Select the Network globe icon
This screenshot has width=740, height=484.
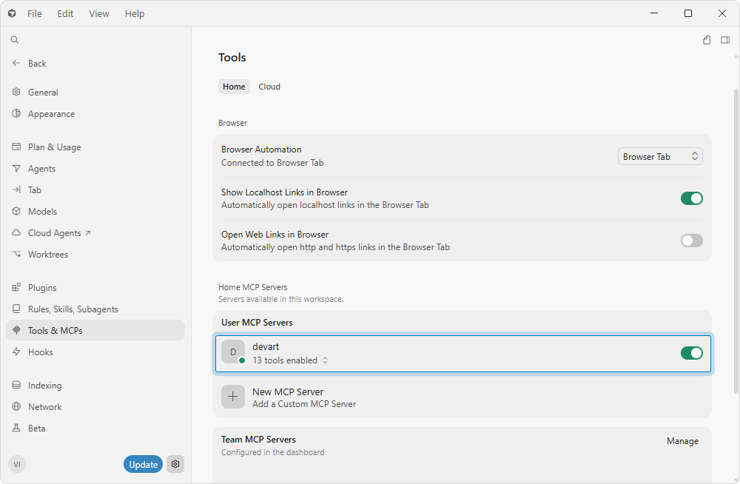(16, 406)
